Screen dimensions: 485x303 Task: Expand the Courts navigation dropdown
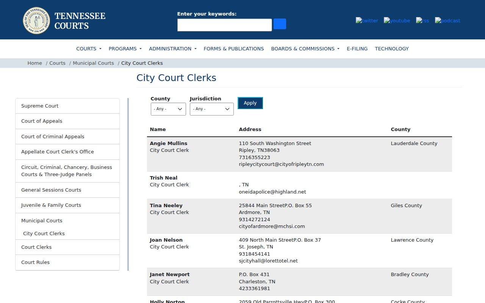point(89,48)
